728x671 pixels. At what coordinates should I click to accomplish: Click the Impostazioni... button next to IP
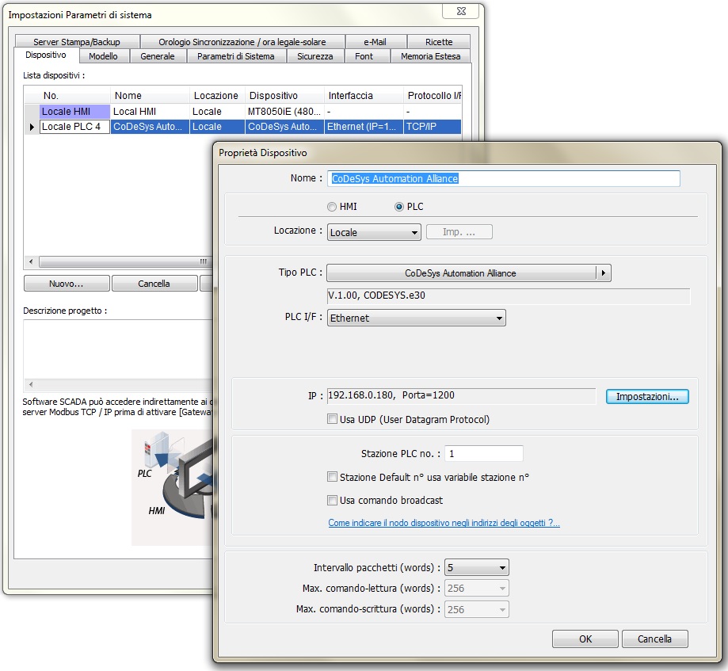tap(647, 397)
